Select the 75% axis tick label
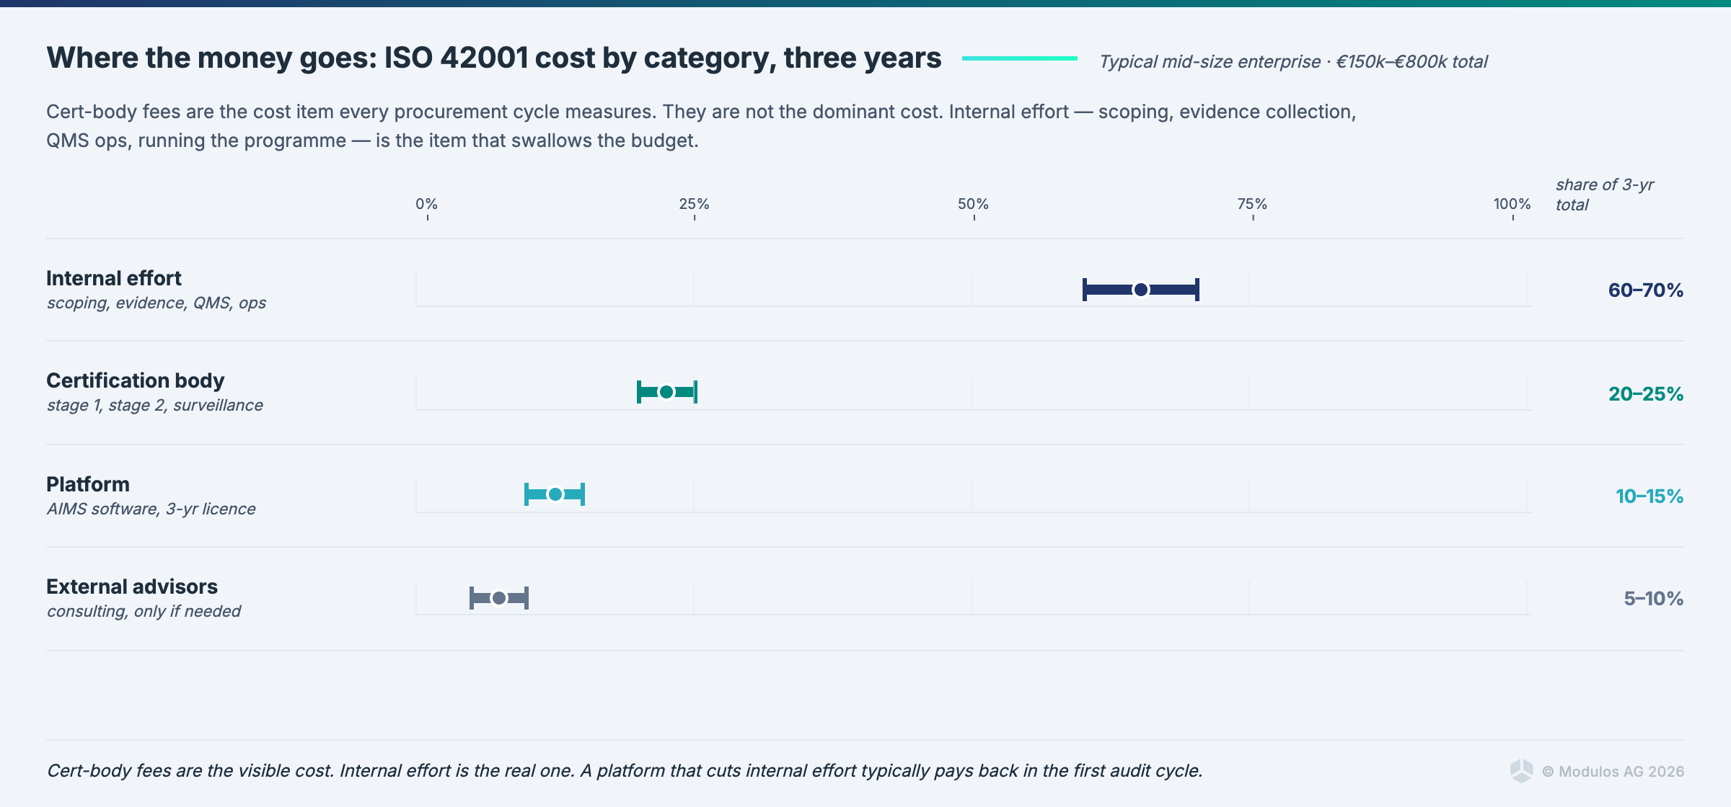Viewport: 1731px width, 807px height. pos(1252,204)
